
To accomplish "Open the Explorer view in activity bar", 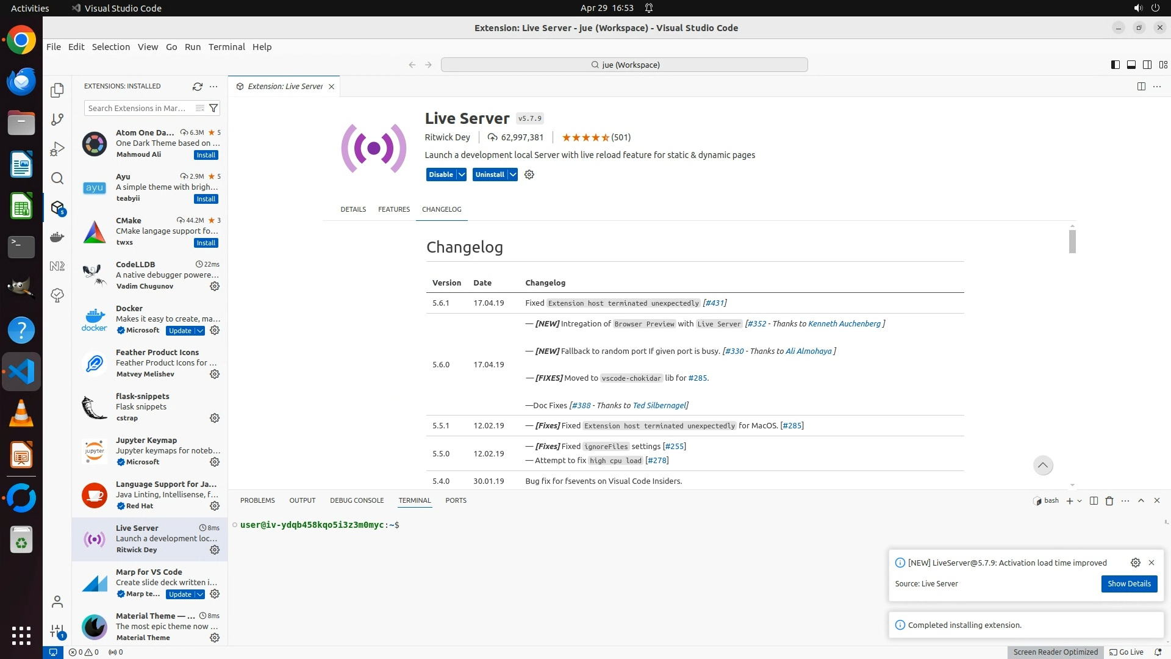I will point(57,90).
